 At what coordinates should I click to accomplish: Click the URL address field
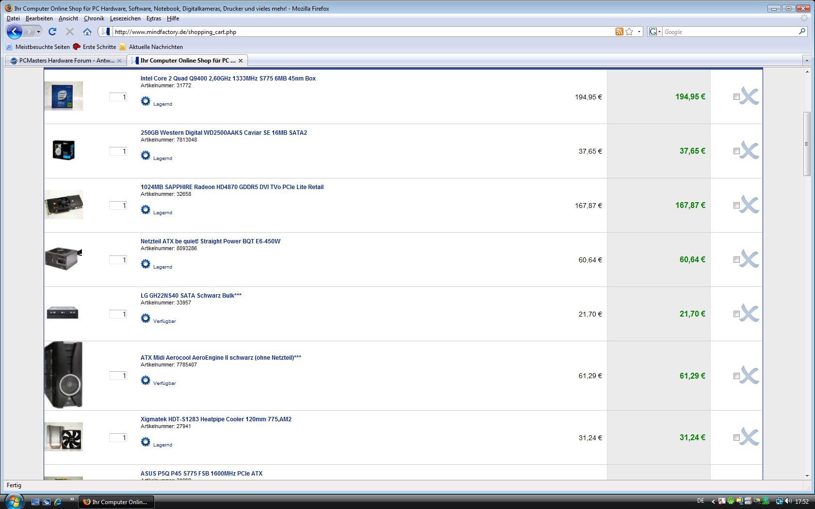[364, 32]
